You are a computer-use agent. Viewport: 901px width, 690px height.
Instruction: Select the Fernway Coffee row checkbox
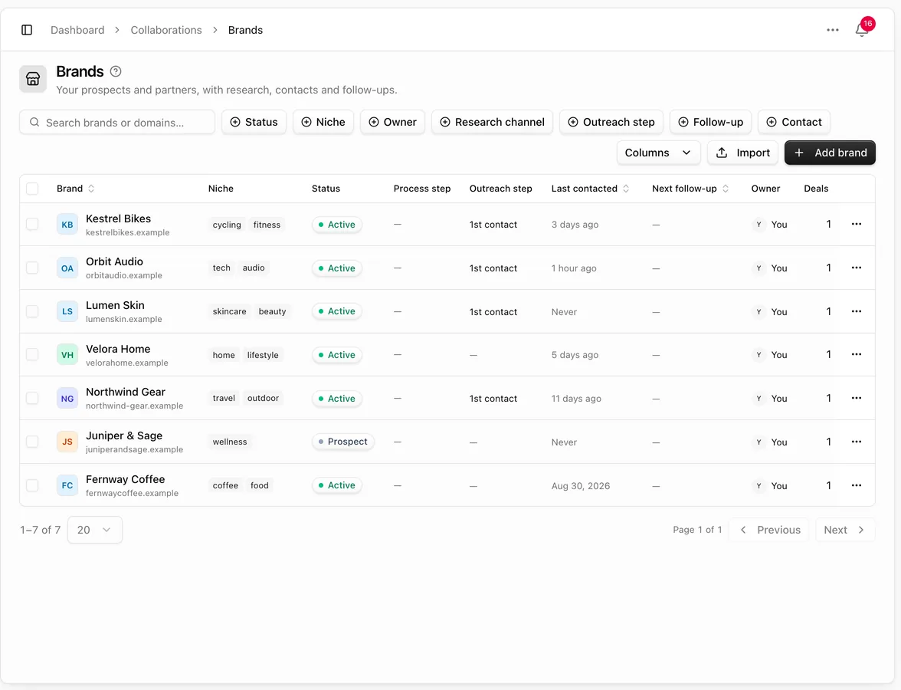pos(32,486)
